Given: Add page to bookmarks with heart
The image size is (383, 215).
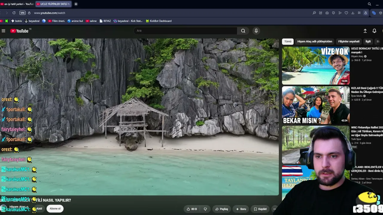Looking at the screenshot, I should point(346,13).
